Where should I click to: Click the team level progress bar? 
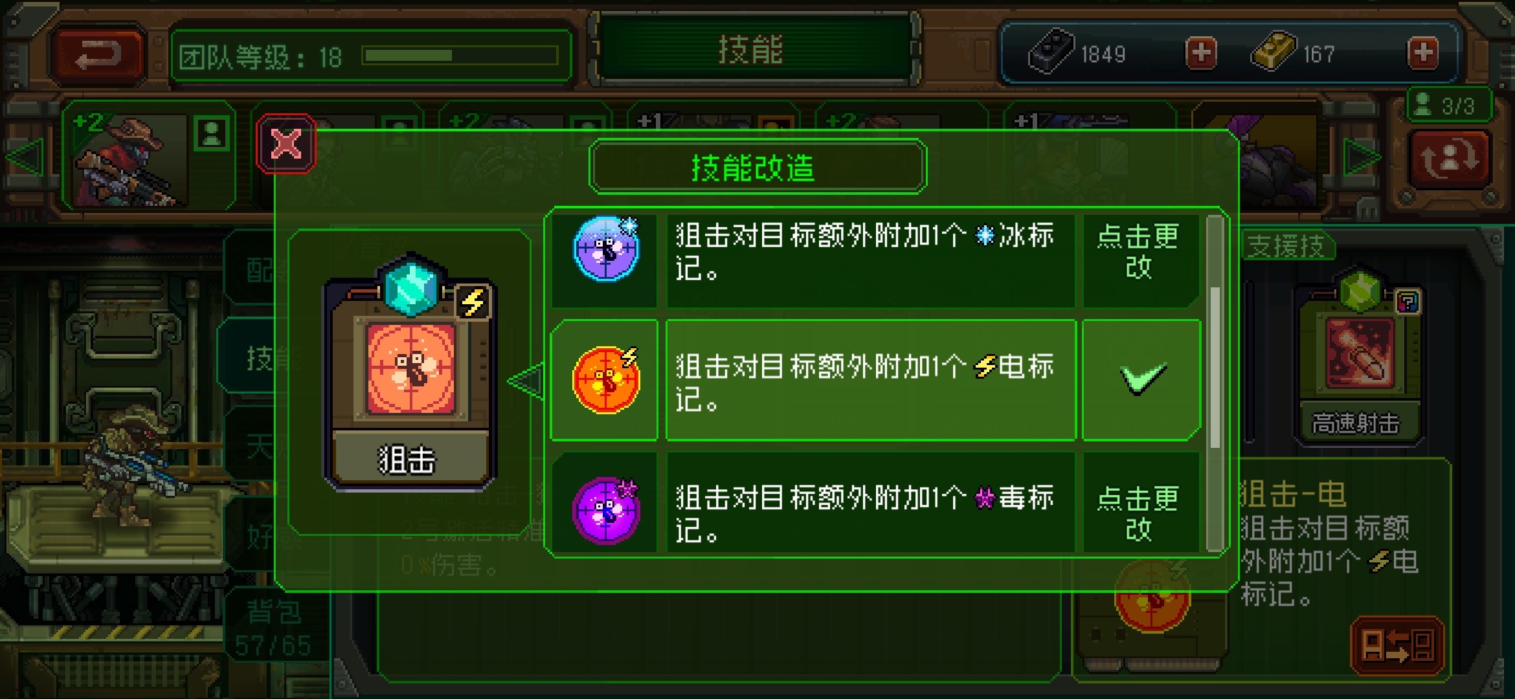460,56
